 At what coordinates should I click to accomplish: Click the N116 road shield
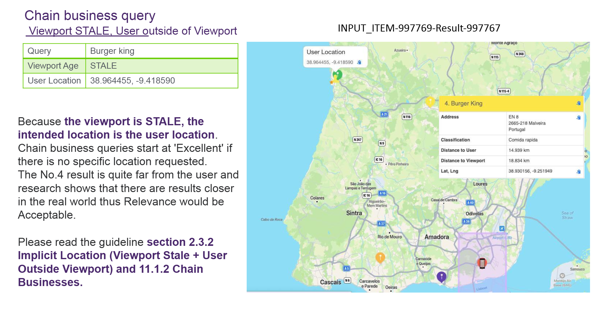pos(407,117)
